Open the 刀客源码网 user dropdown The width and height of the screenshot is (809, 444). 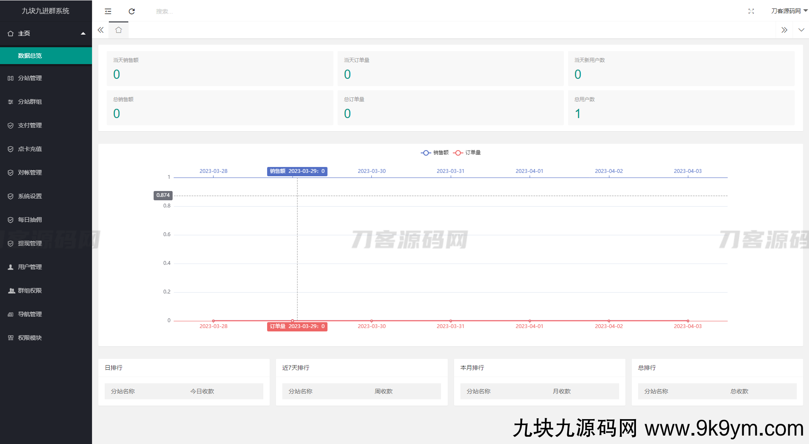[x=788, y=11]
